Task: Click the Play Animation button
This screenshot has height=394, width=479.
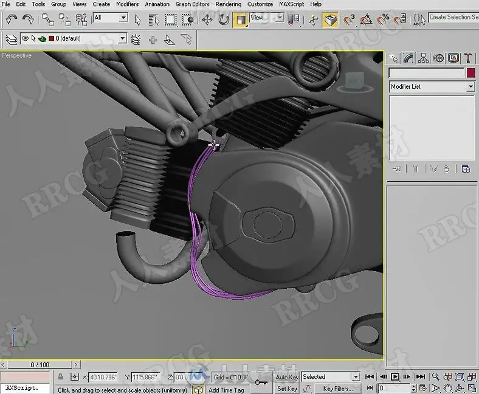Action: 395,376
